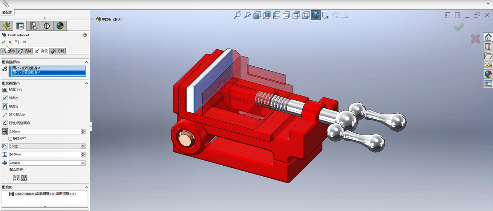Open the DisplayManager color ball tab

pos(60,26)
